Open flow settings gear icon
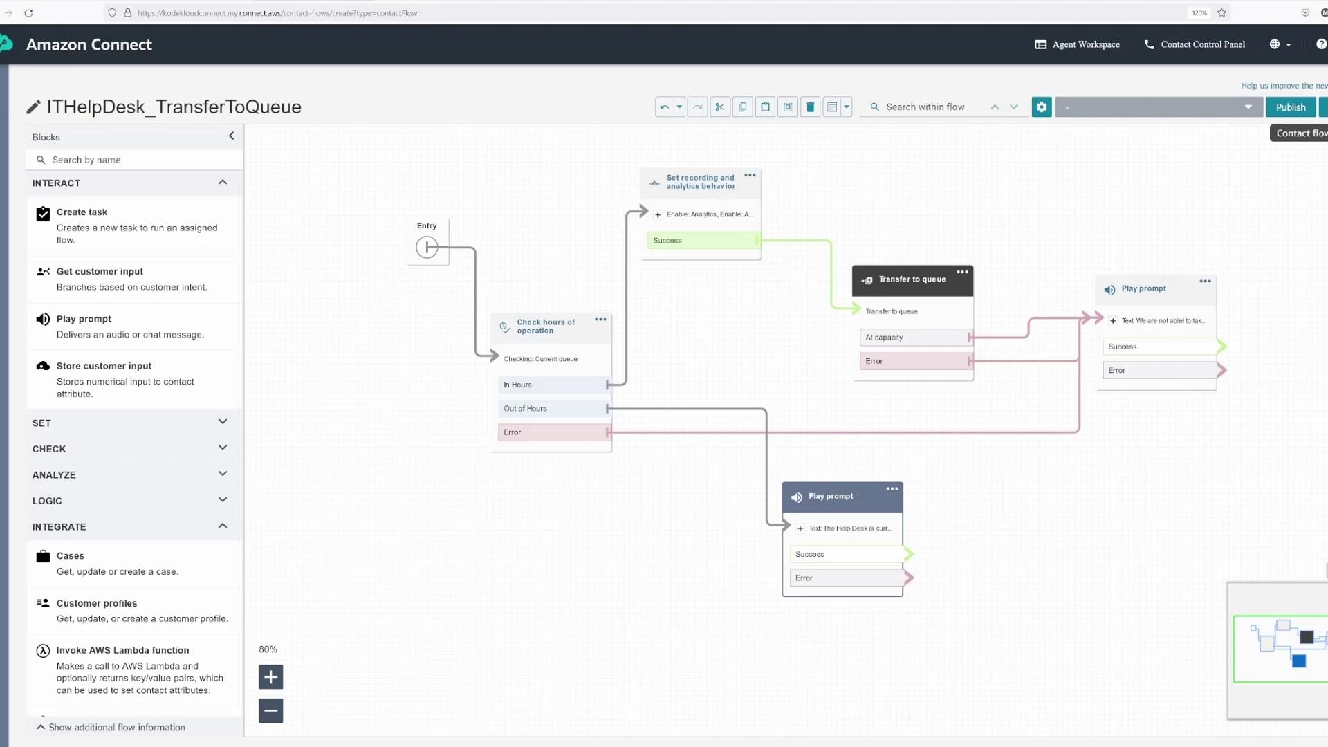 [x=1041, y=107]
